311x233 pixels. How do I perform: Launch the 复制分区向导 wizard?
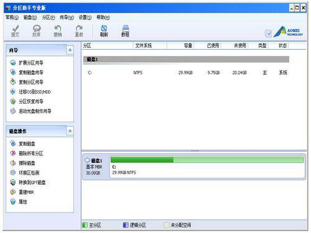[x=31, y=82]
